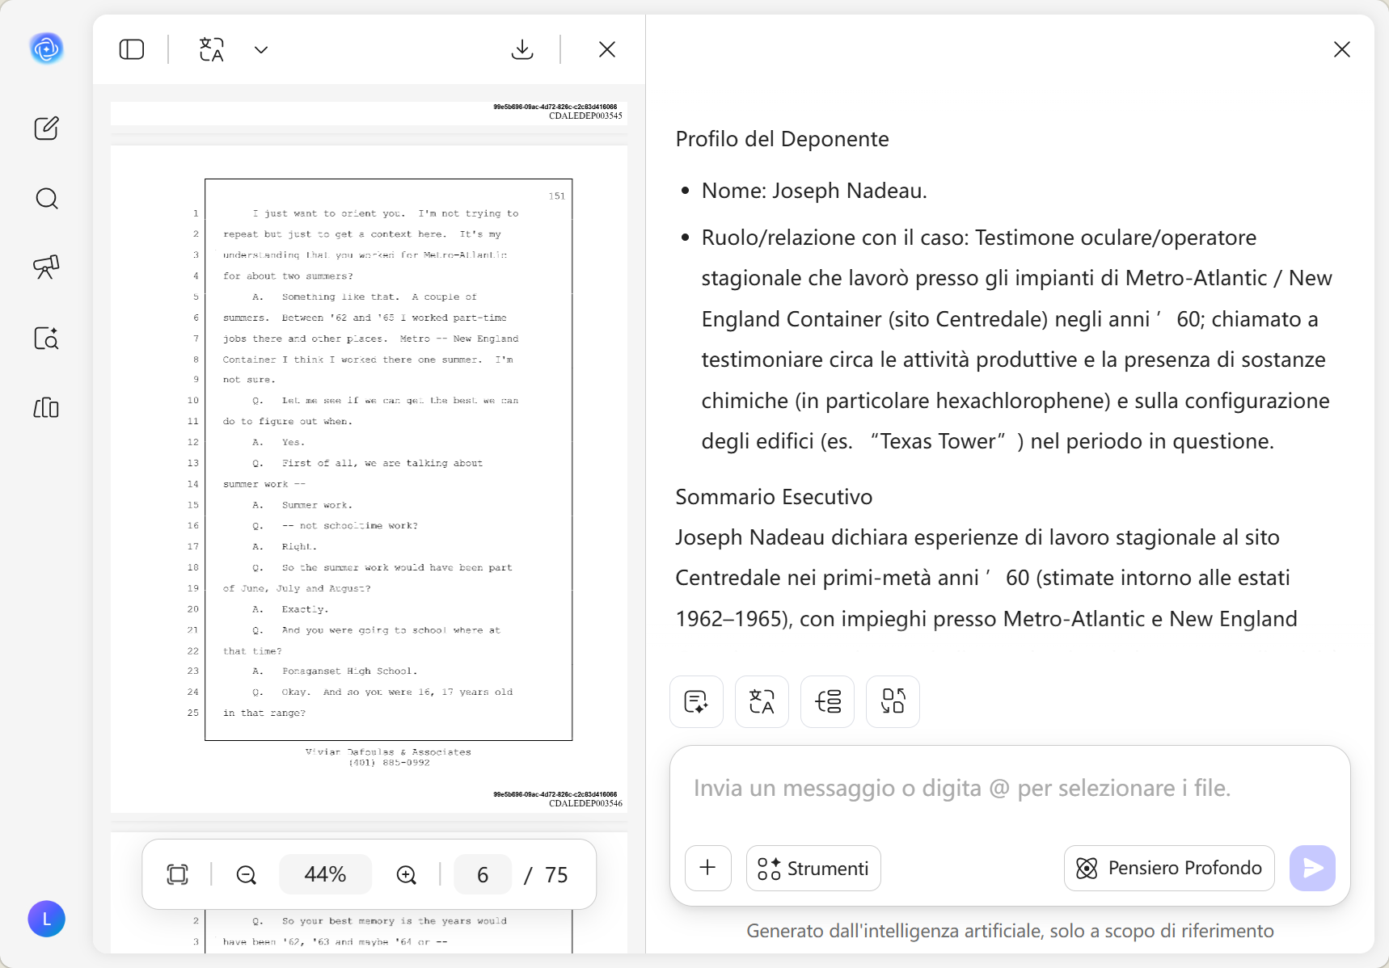Close the document viewer pane

pyautogui.click(x=607, y=50)
